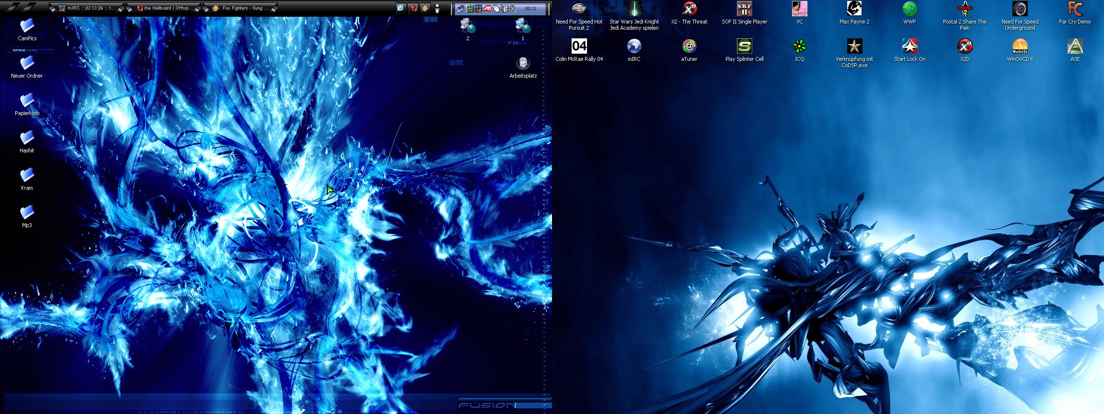Select the WinOnCD 6 icon

point(1020,46)
